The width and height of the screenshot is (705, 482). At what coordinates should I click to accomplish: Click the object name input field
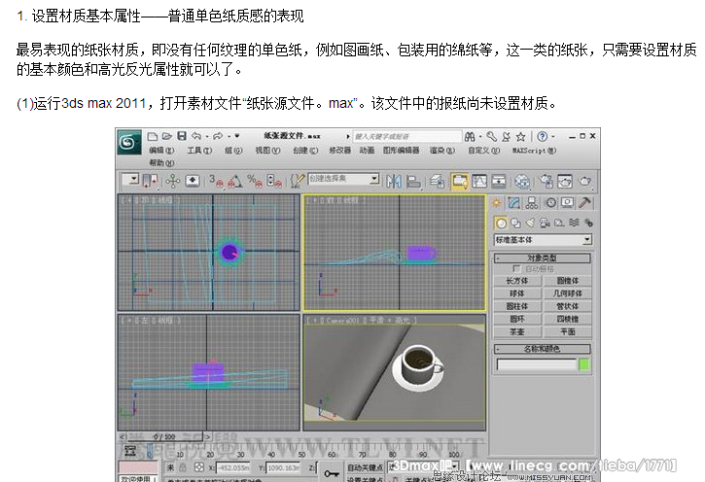537,364
